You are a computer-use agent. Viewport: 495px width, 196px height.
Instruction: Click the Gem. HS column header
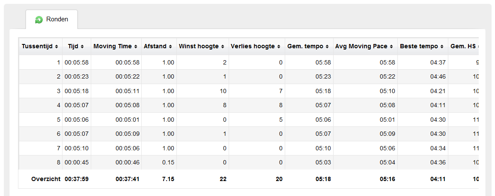[463, 47]
